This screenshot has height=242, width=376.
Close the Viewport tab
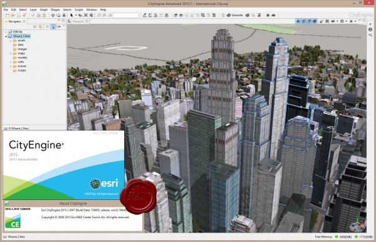87,21
